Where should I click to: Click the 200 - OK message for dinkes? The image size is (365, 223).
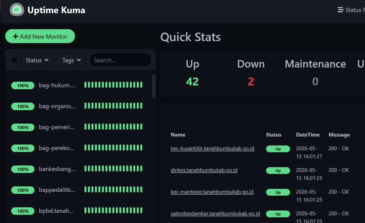pos(338,170)
